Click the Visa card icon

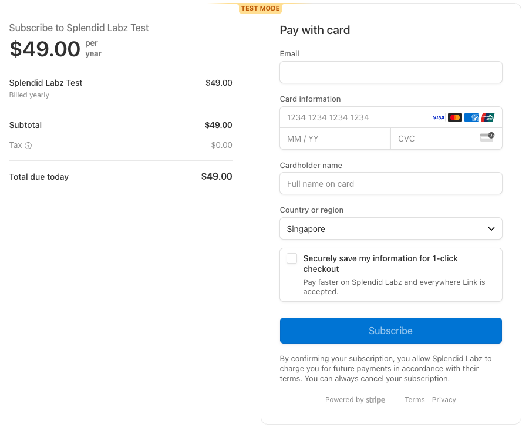(x=438, y=117)
